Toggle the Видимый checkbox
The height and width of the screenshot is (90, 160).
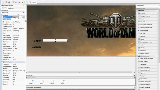13,75
